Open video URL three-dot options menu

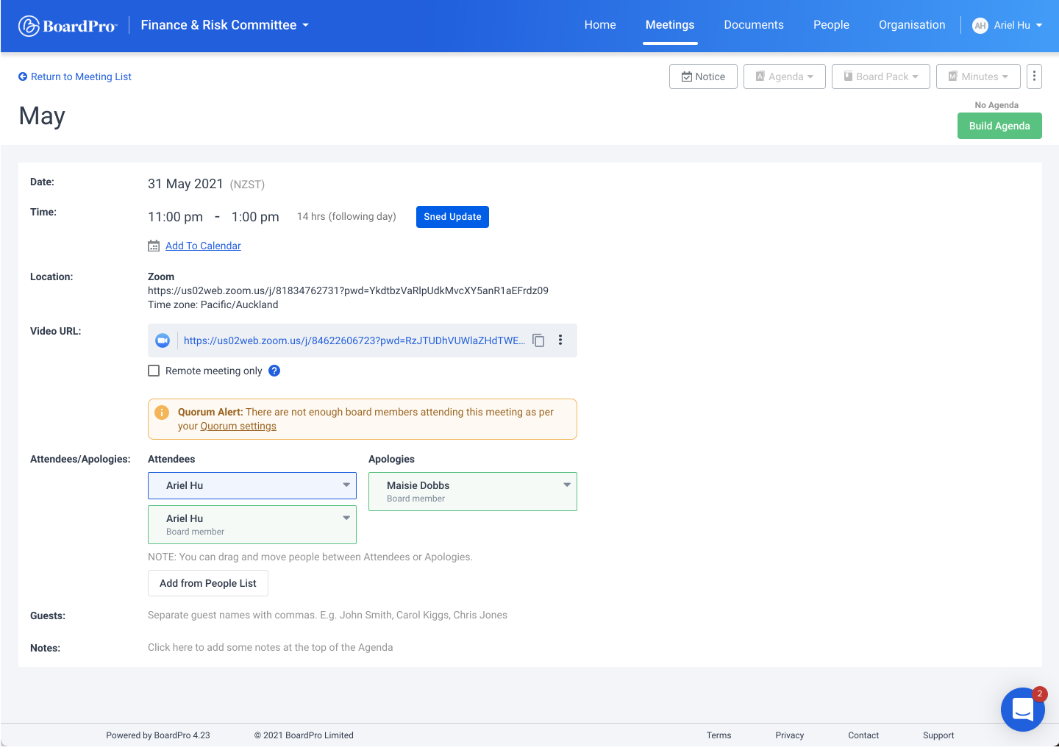click(560, 340)
